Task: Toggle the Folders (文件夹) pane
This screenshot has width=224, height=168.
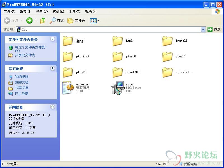Action: [76, 20]
